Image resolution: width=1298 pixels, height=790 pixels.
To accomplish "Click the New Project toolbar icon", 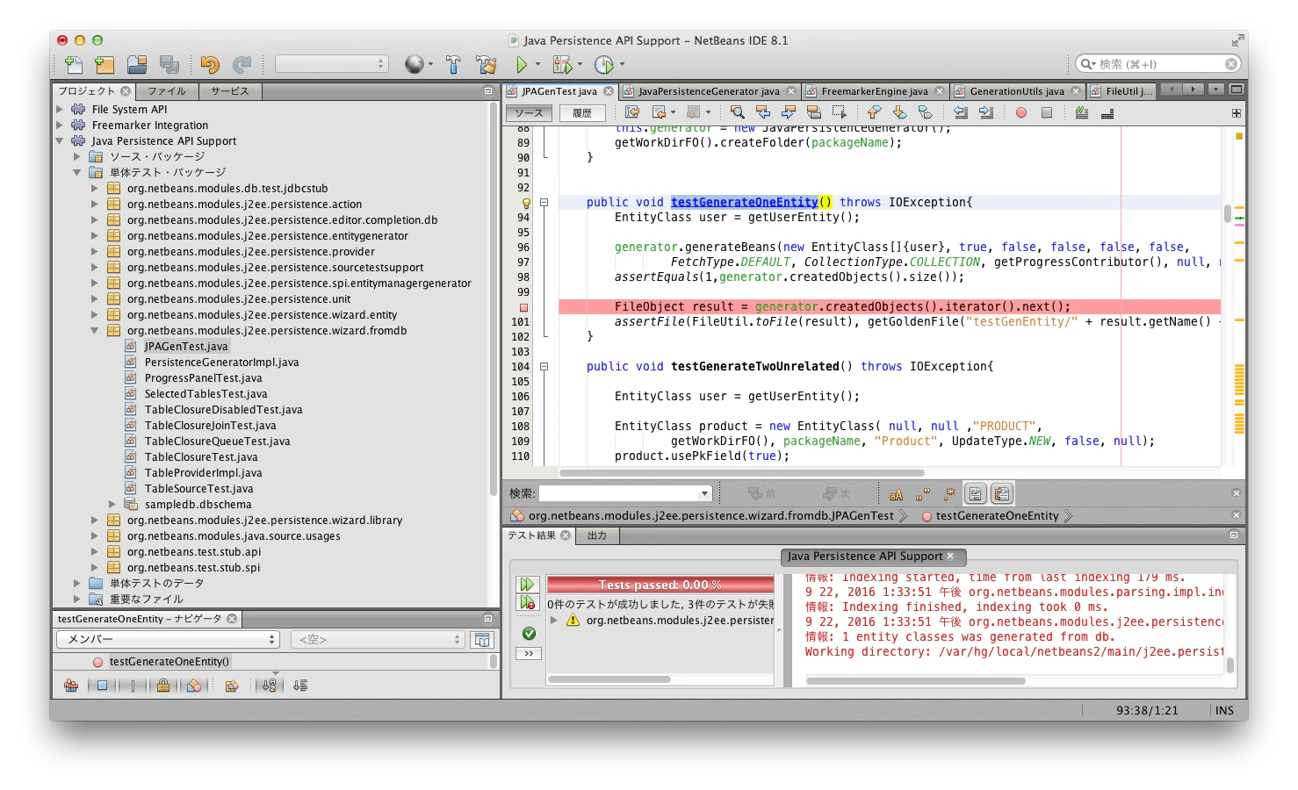I will click(x=105, y=64).
